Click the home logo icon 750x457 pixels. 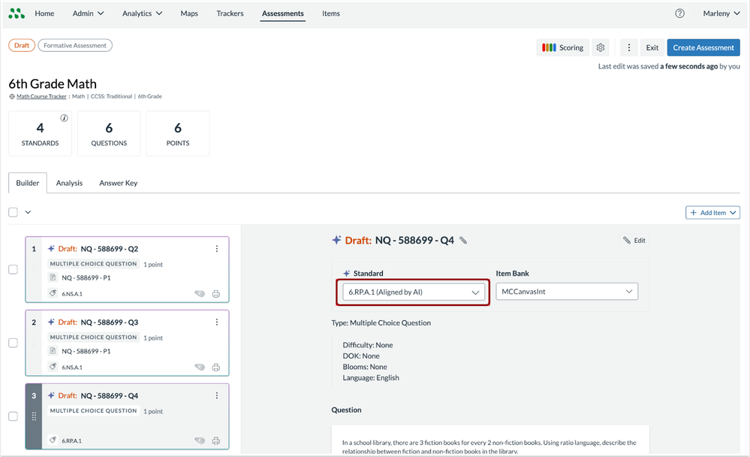click(17, 14)
